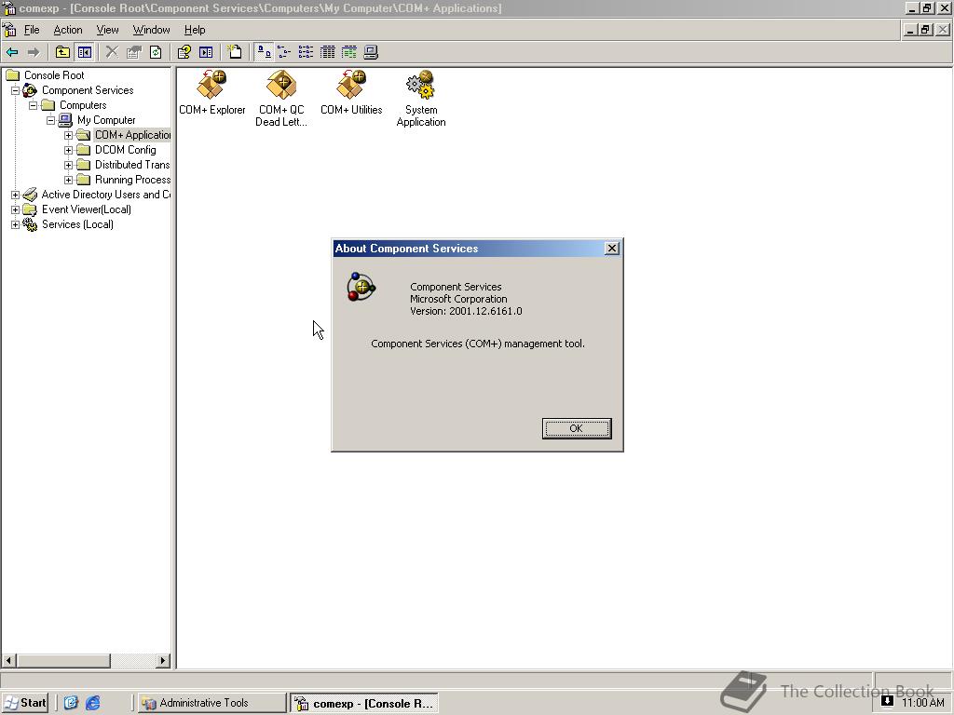Collapse the Computers folder node

(33, 106)
